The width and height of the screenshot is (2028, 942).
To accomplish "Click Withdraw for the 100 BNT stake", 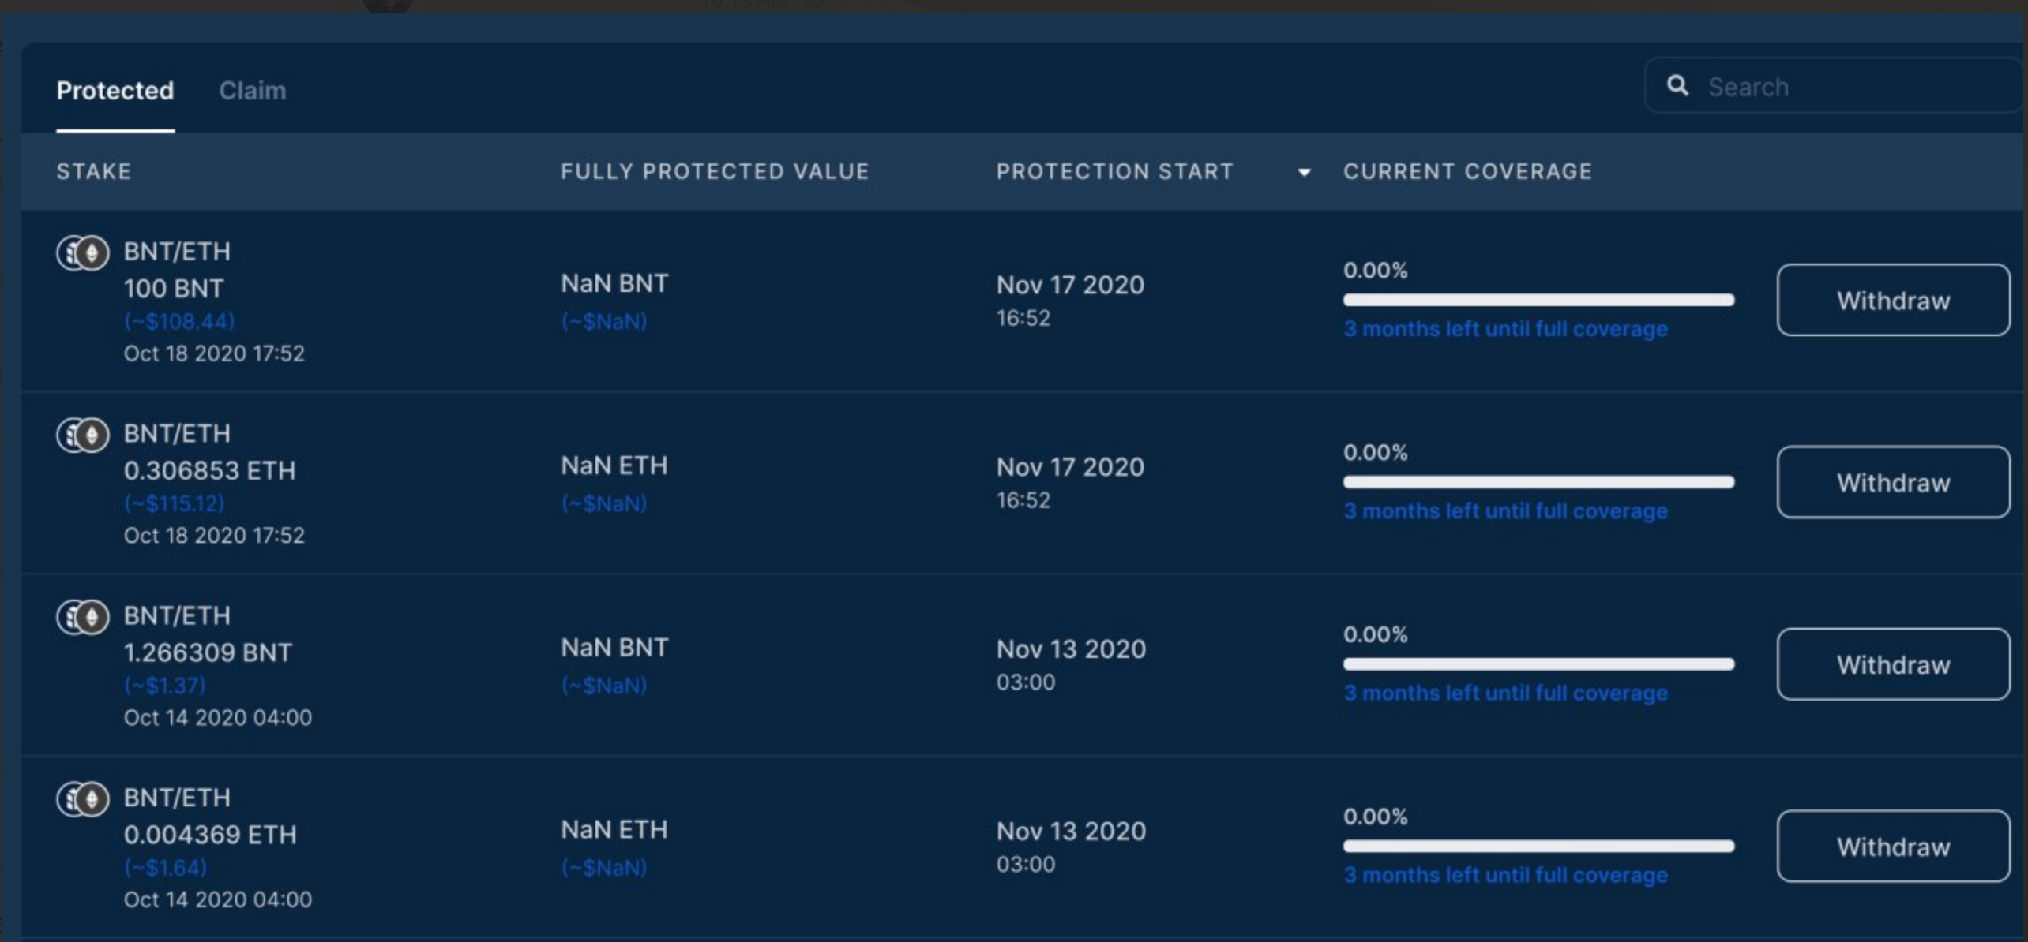I will (1893, 300).
